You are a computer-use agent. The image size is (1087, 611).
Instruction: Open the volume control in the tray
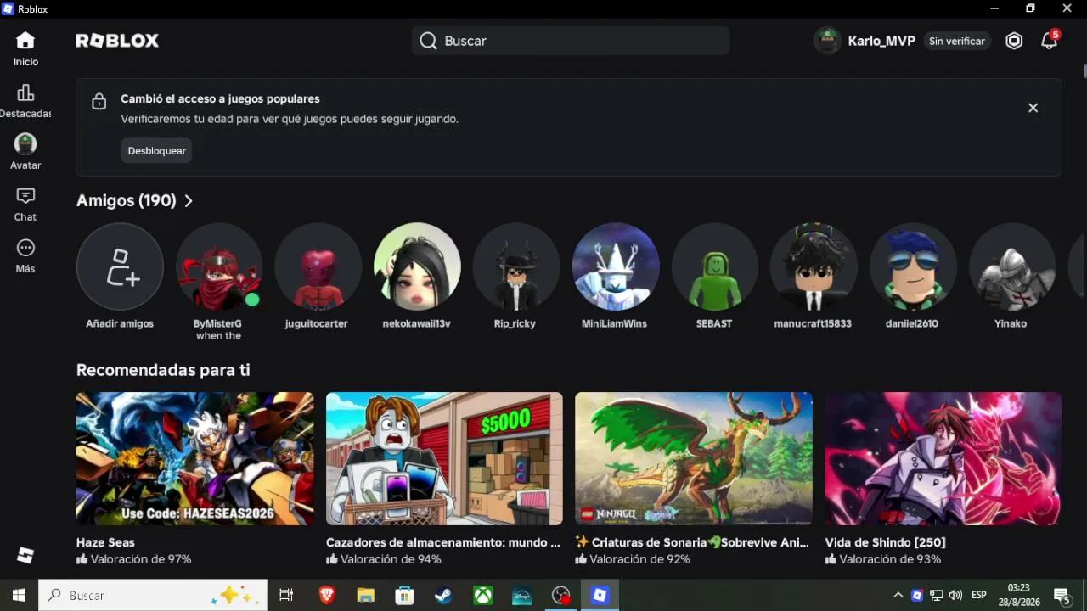tap(955, 596)
